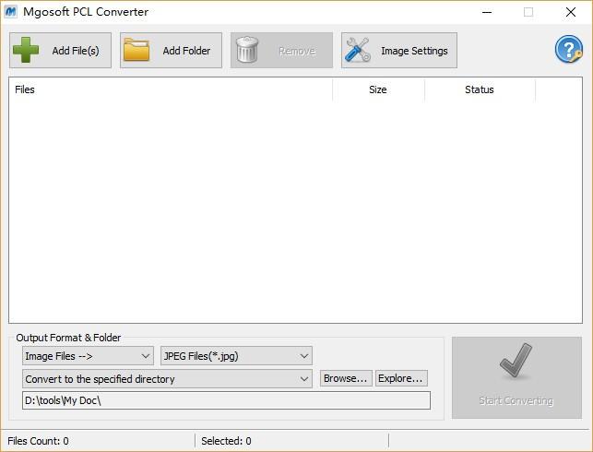Screen dimensions: 593x452
Task: Click the Files column header
Action: [171, 89]
